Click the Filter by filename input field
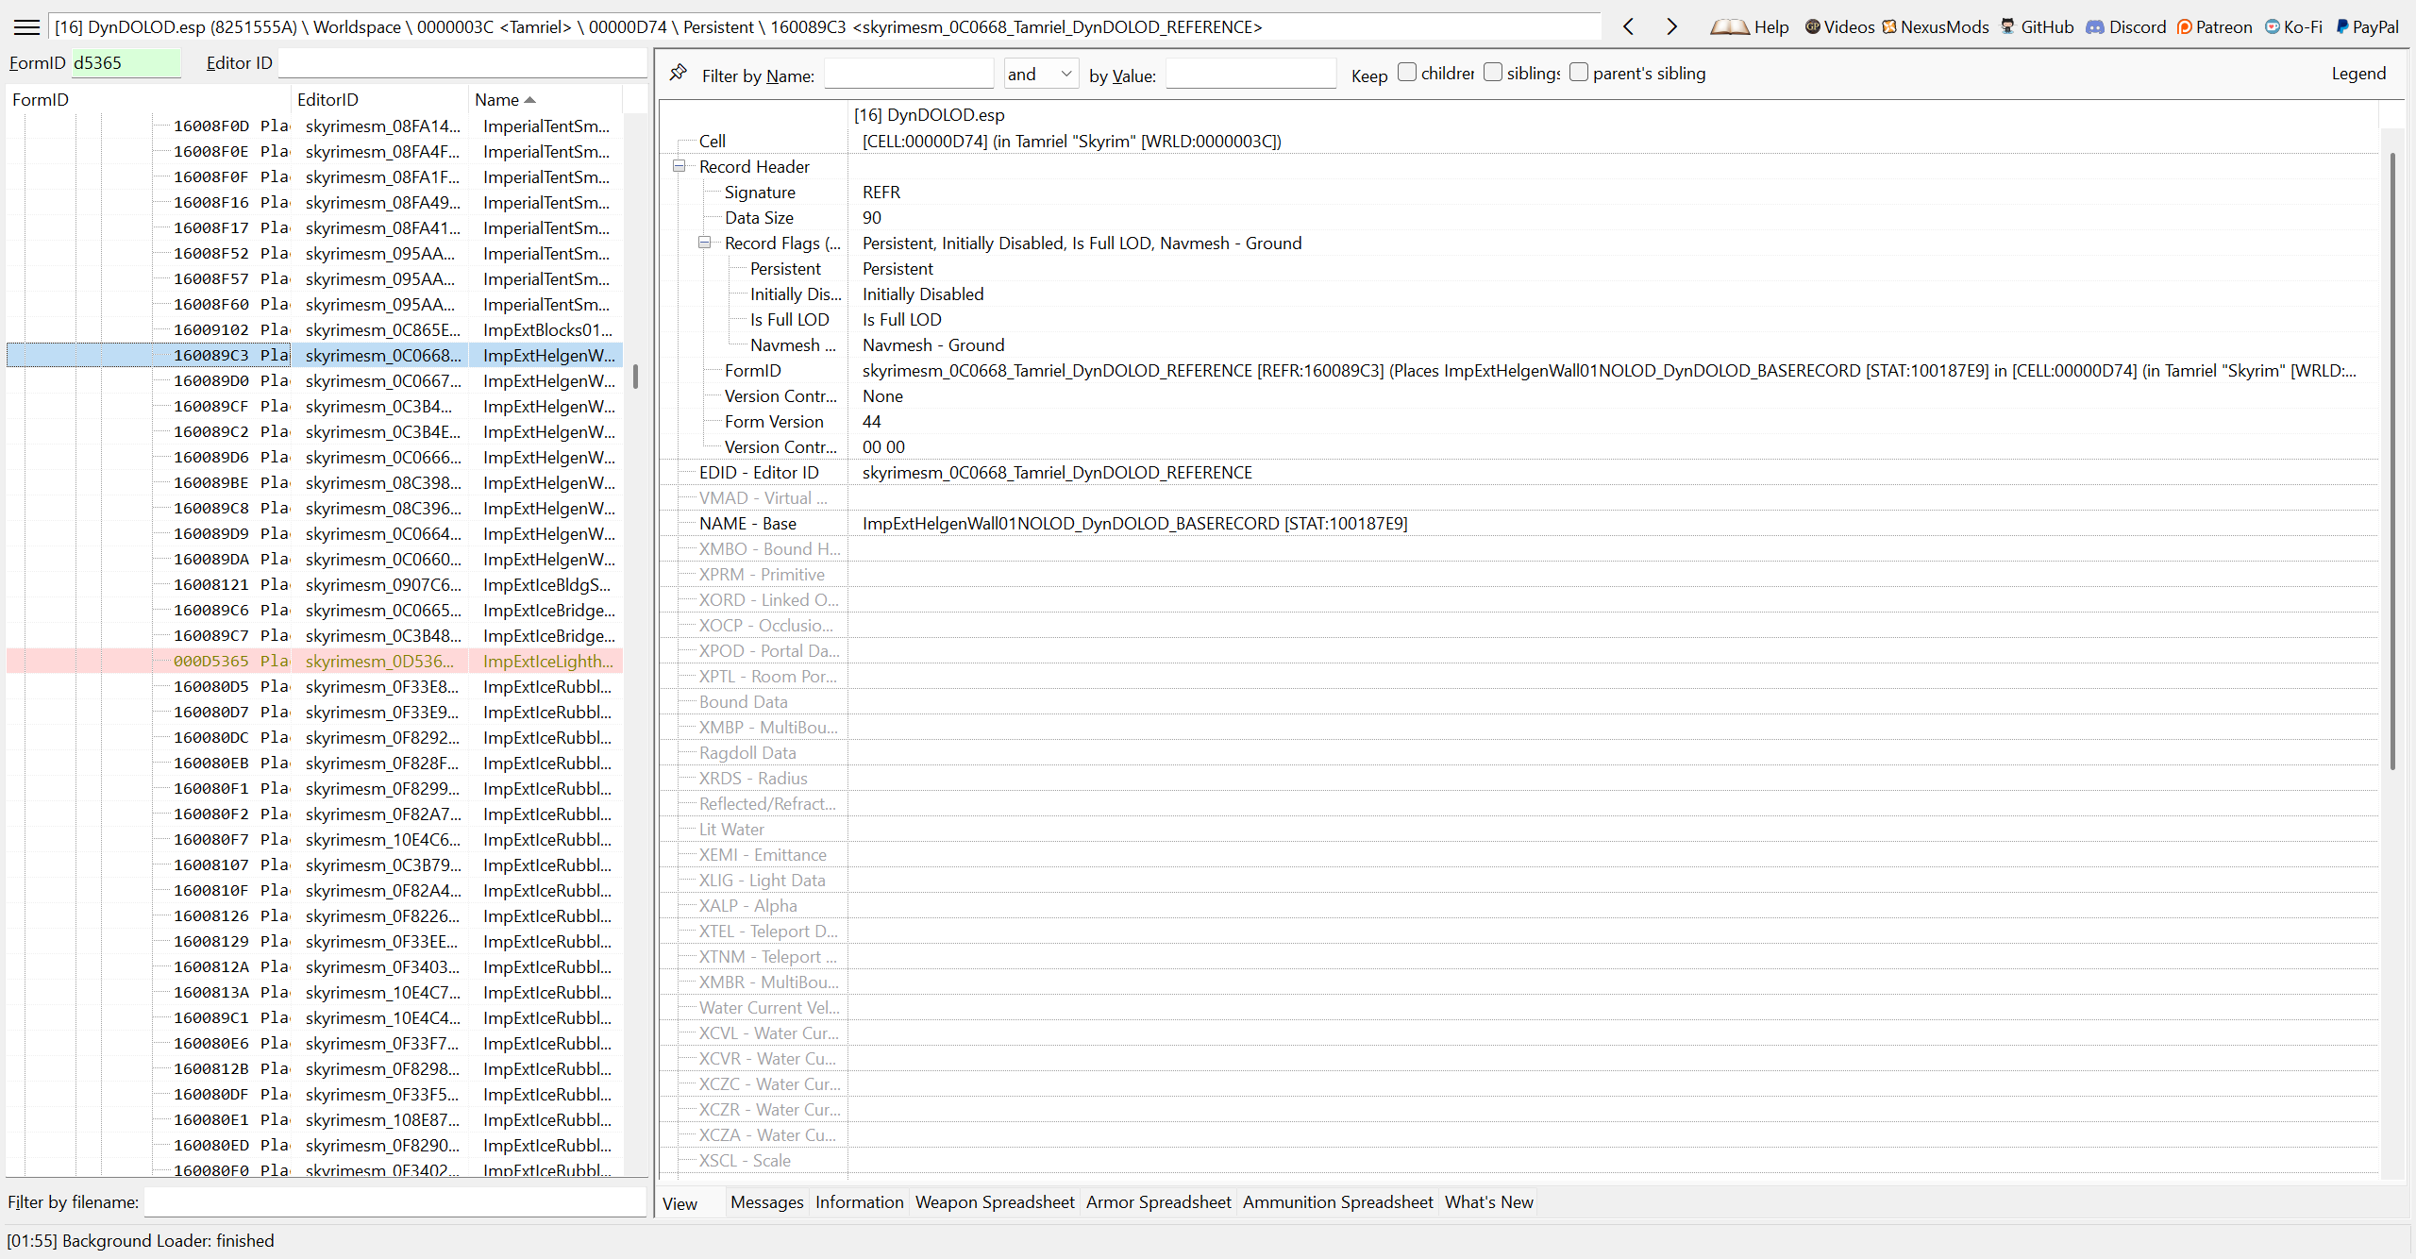The width and height of the screenshot is (2416, 1259). (394, 1202)
